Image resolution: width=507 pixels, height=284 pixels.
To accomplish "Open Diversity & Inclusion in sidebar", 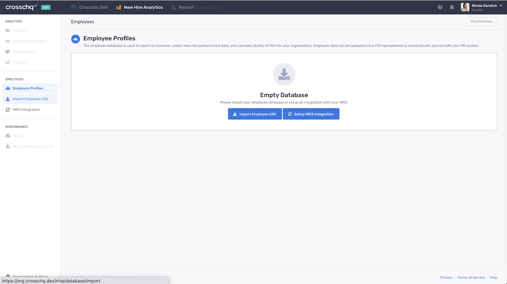I will 29,41.
